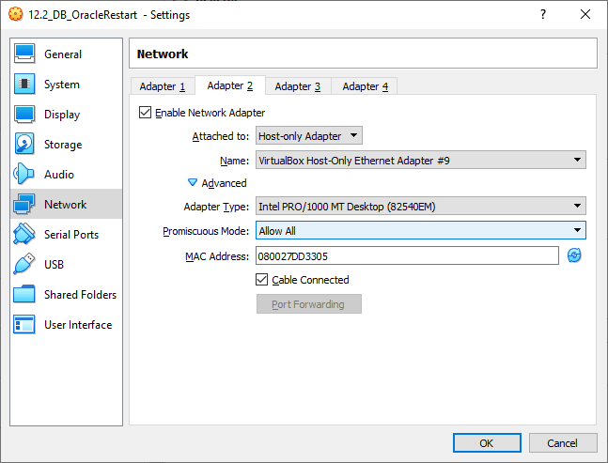The height and width of the screenshot is (463, 608).
Task: Select the Storage disk icon
Action: [x=25, y=145]
